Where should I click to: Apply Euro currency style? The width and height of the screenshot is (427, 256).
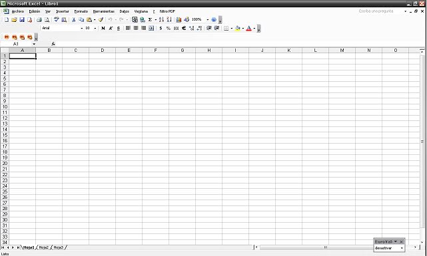coord(184,29)
